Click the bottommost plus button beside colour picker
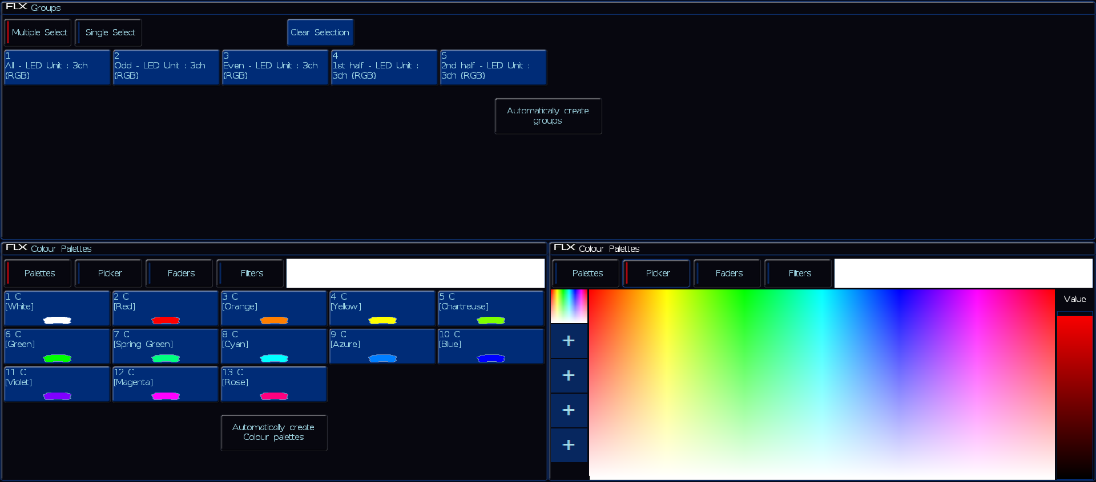Viewport: 1096px width, 482px height. click(x=569, y=445)
